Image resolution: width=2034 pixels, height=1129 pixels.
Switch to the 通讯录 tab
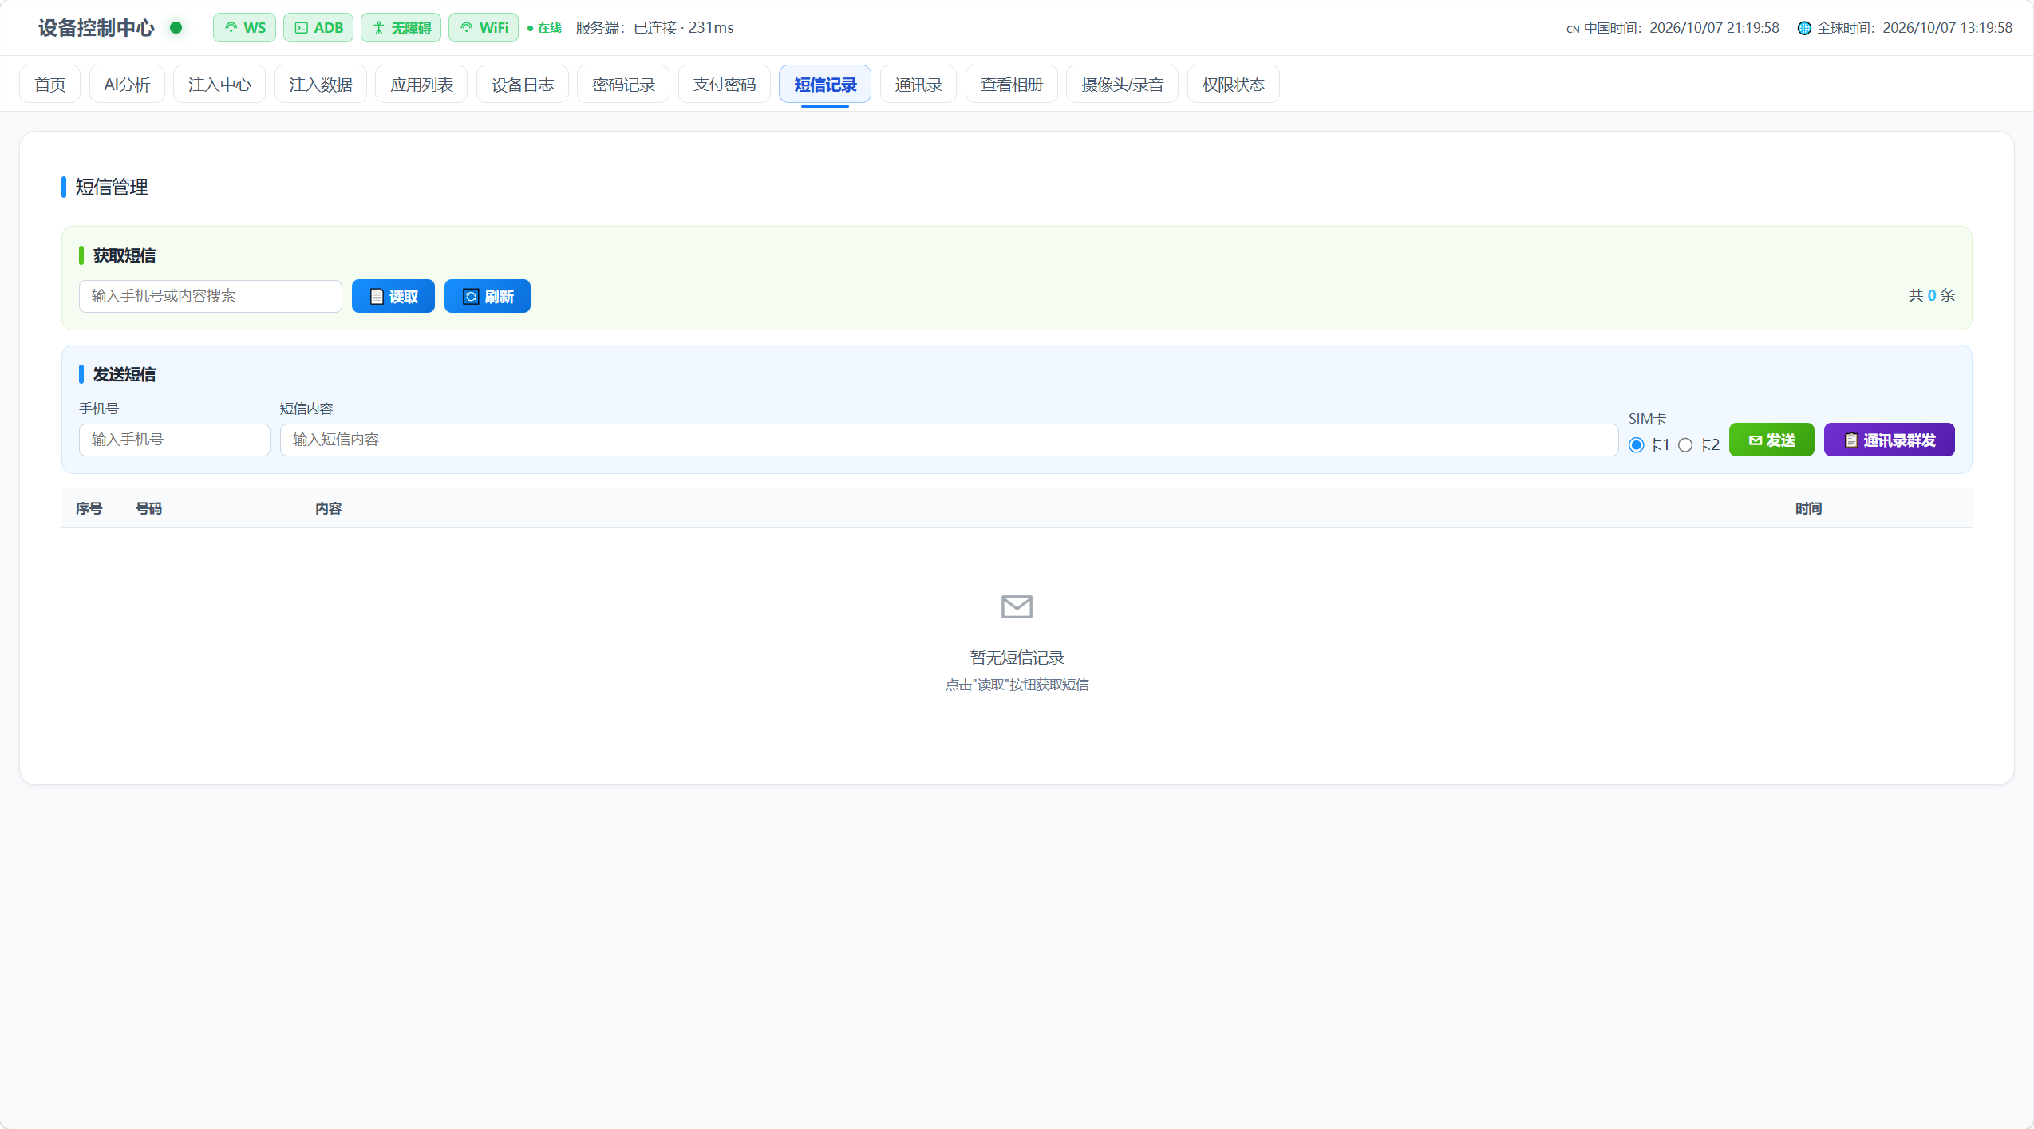(918, 84)
